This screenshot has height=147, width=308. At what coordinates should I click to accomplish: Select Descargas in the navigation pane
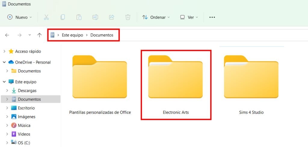pos(27,90)
